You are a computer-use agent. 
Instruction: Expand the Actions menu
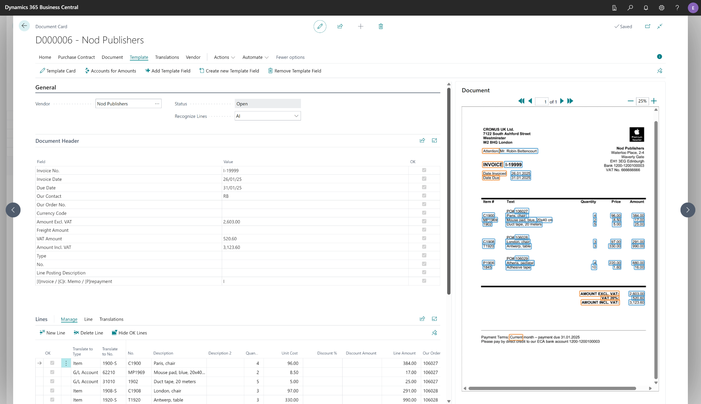(x=224, y=57)
